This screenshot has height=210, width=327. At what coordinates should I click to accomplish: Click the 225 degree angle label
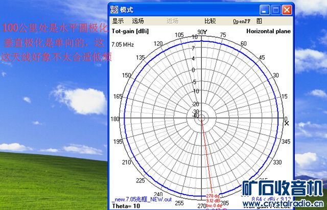141,180
